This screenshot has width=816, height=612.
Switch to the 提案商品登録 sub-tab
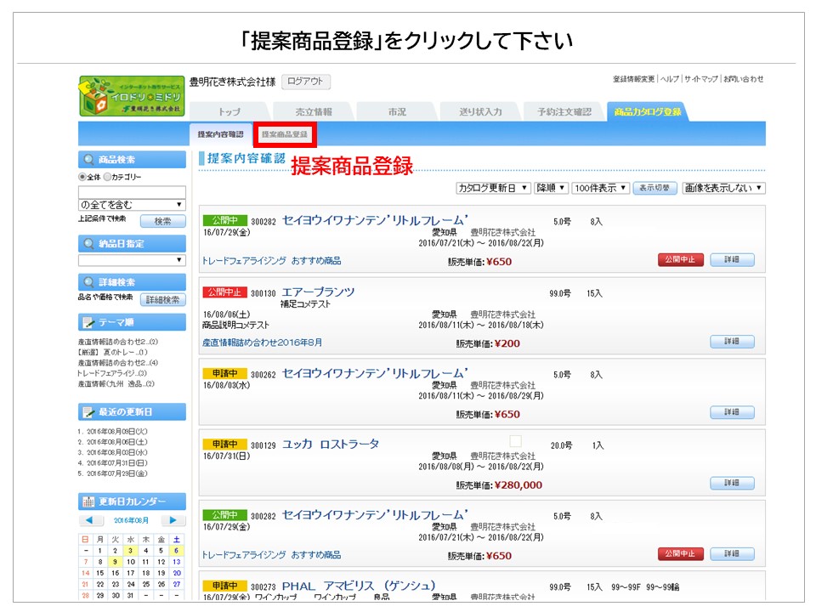click(x=285, y=134)
